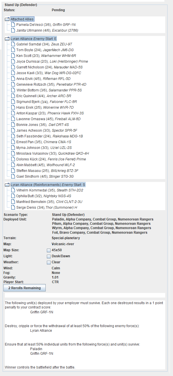Click document icon for Sigmund Bjerk
Viewport: 173px width, 376px height.
(x=13, y=102)
